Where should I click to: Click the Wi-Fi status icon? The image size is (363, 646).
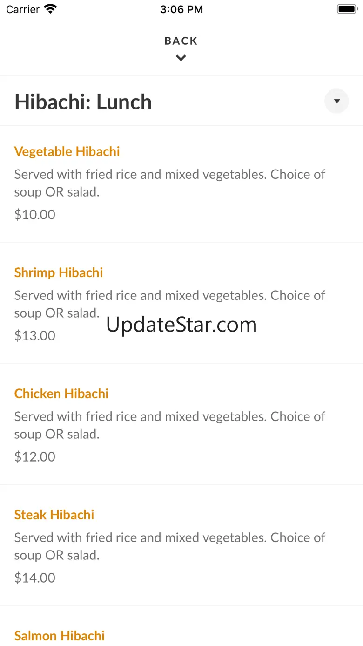click(50, 9)
